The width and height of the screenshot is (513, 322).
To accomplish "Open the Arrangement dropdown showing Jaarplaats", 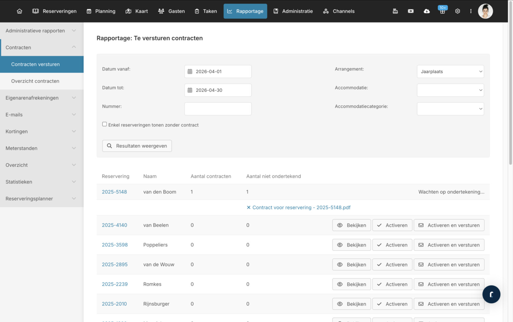I will tap(450, 71).
